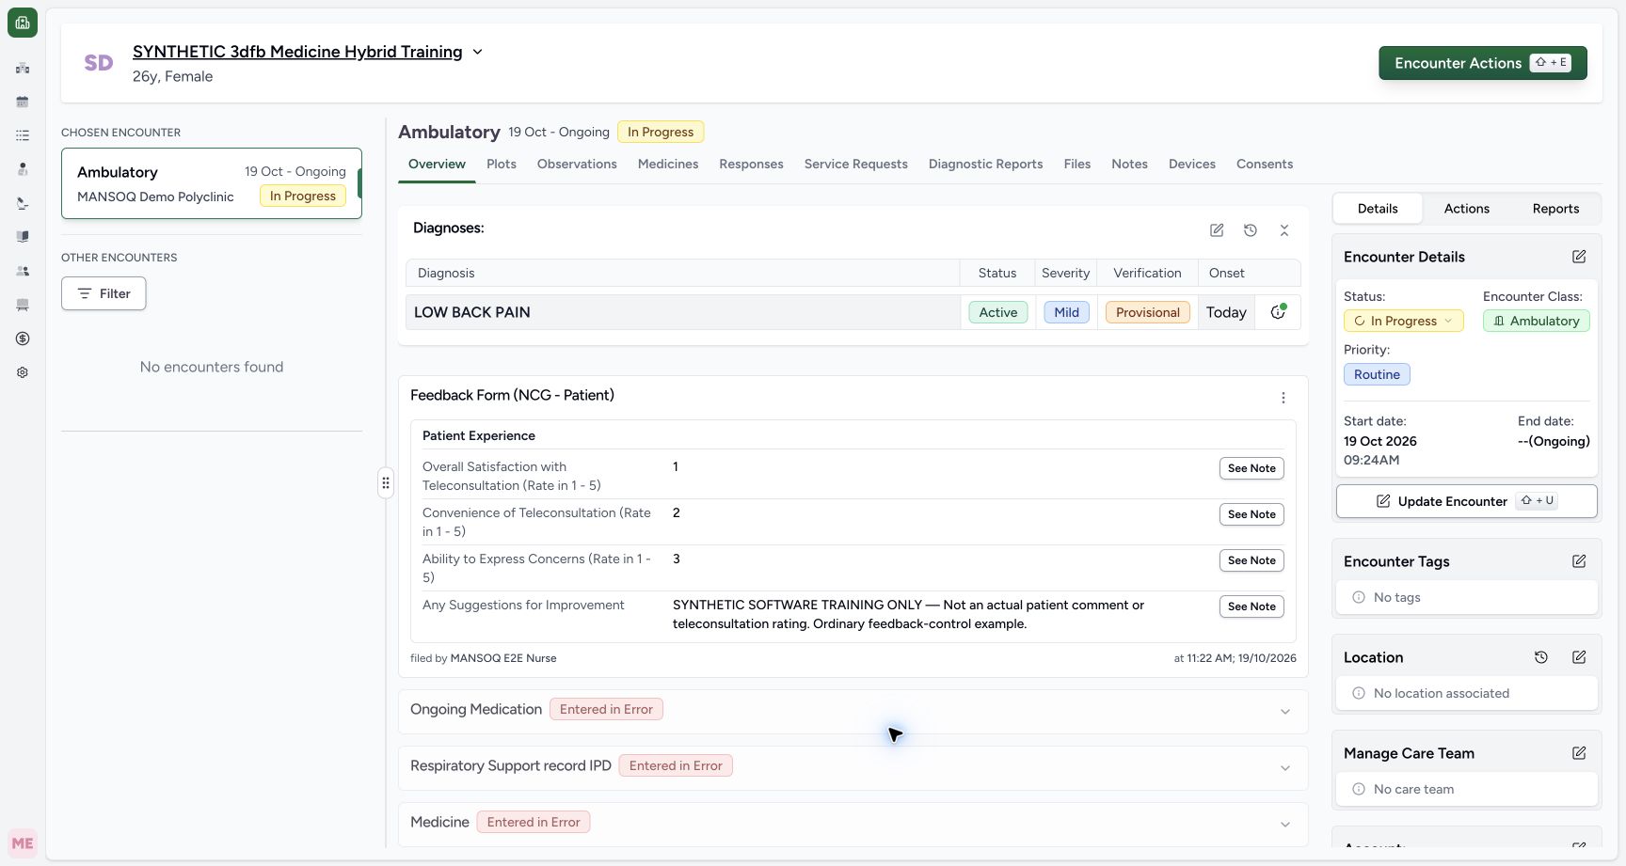Screen dimensions: 1626x866
Task: Switch to the Observations tab
Action: click(577, 164)
